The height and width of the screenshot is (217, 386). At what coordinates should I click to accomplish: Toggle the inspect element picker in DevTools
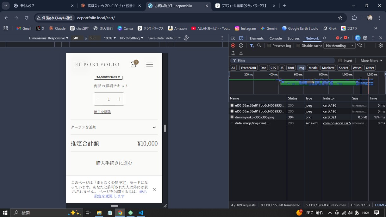click(x=233, y=38)
